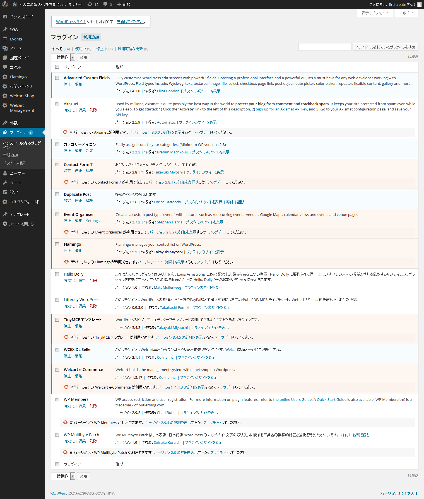
Task: Open Event Organiser Settings link
Action: (x=93, y=221)
